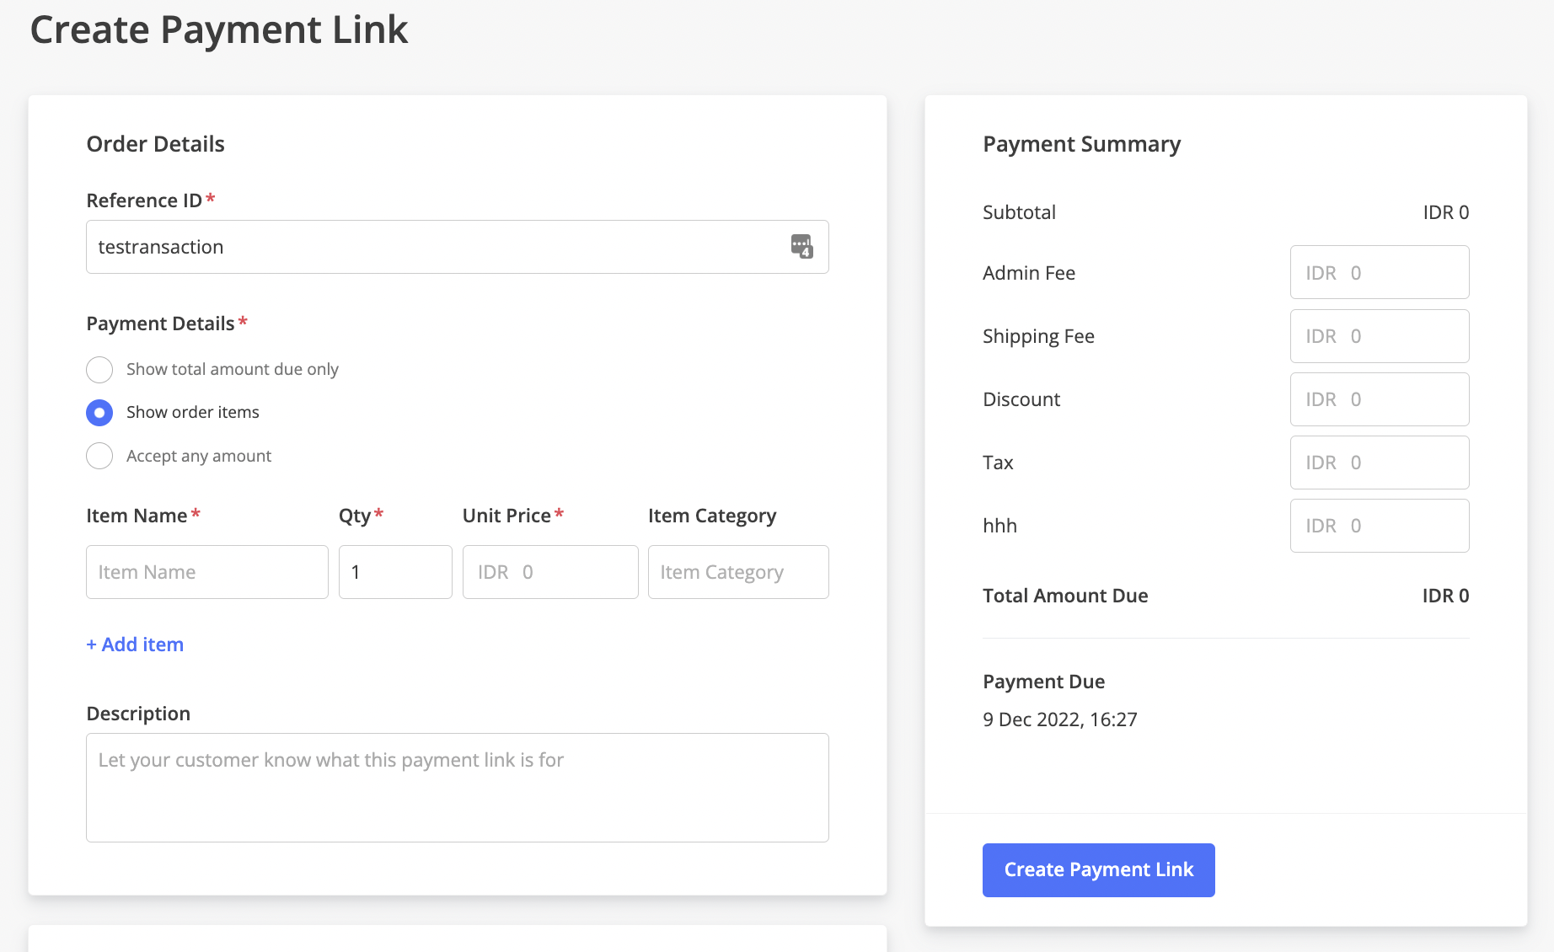Click the Payment Due date 9 Dec 2022
Image resolution: width=1554 pixels, height=952 pixels.
tap(1060, 719)
